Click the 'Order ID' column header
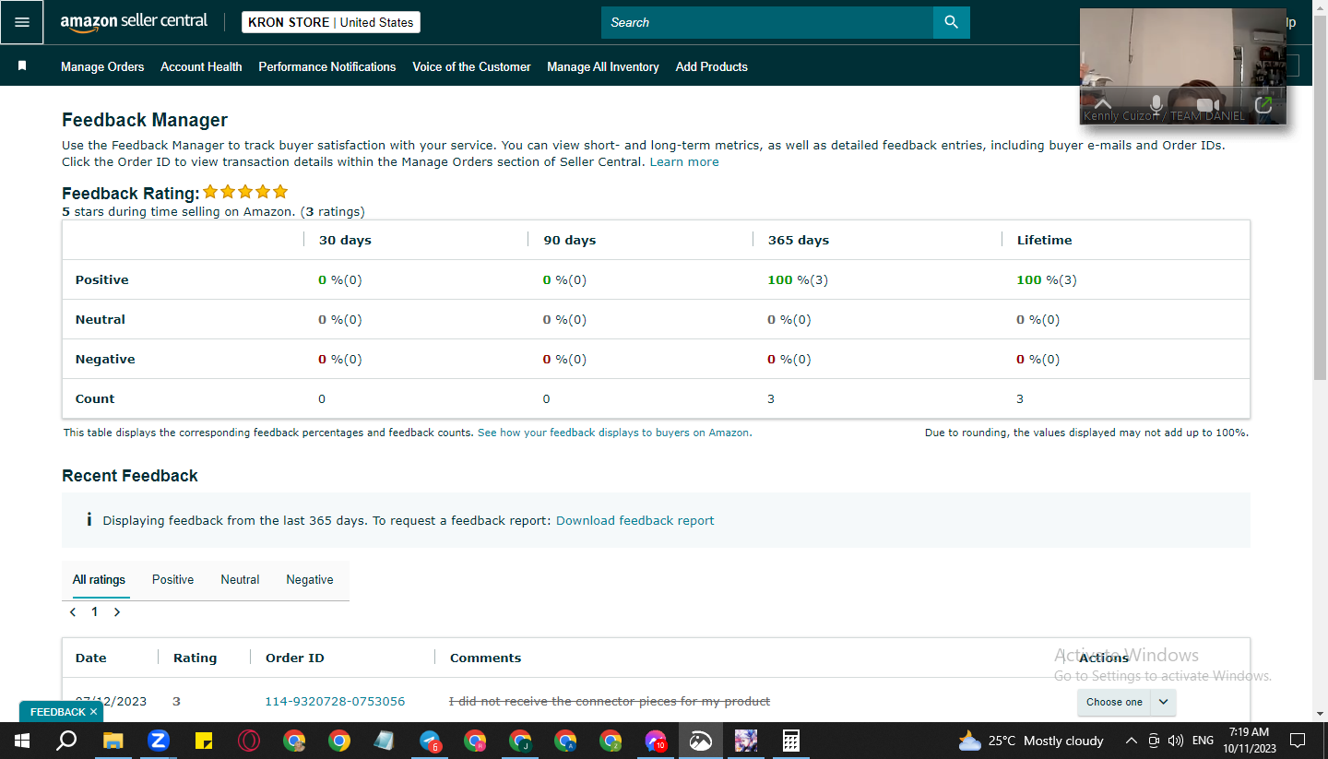The width and height of the screenshot is (1328, 759). click(295, 658)
